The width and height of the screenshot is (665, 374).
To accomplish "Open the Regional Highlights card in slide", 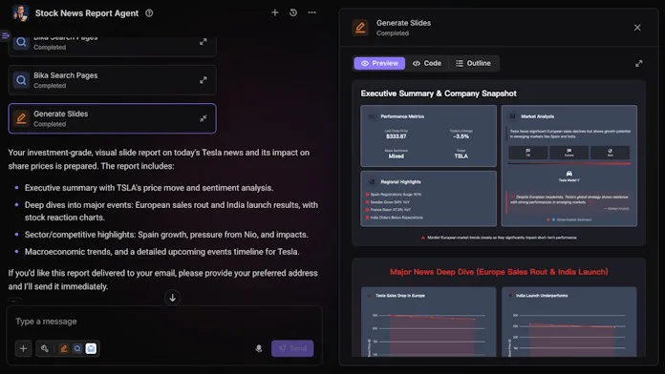I will 428,198.
